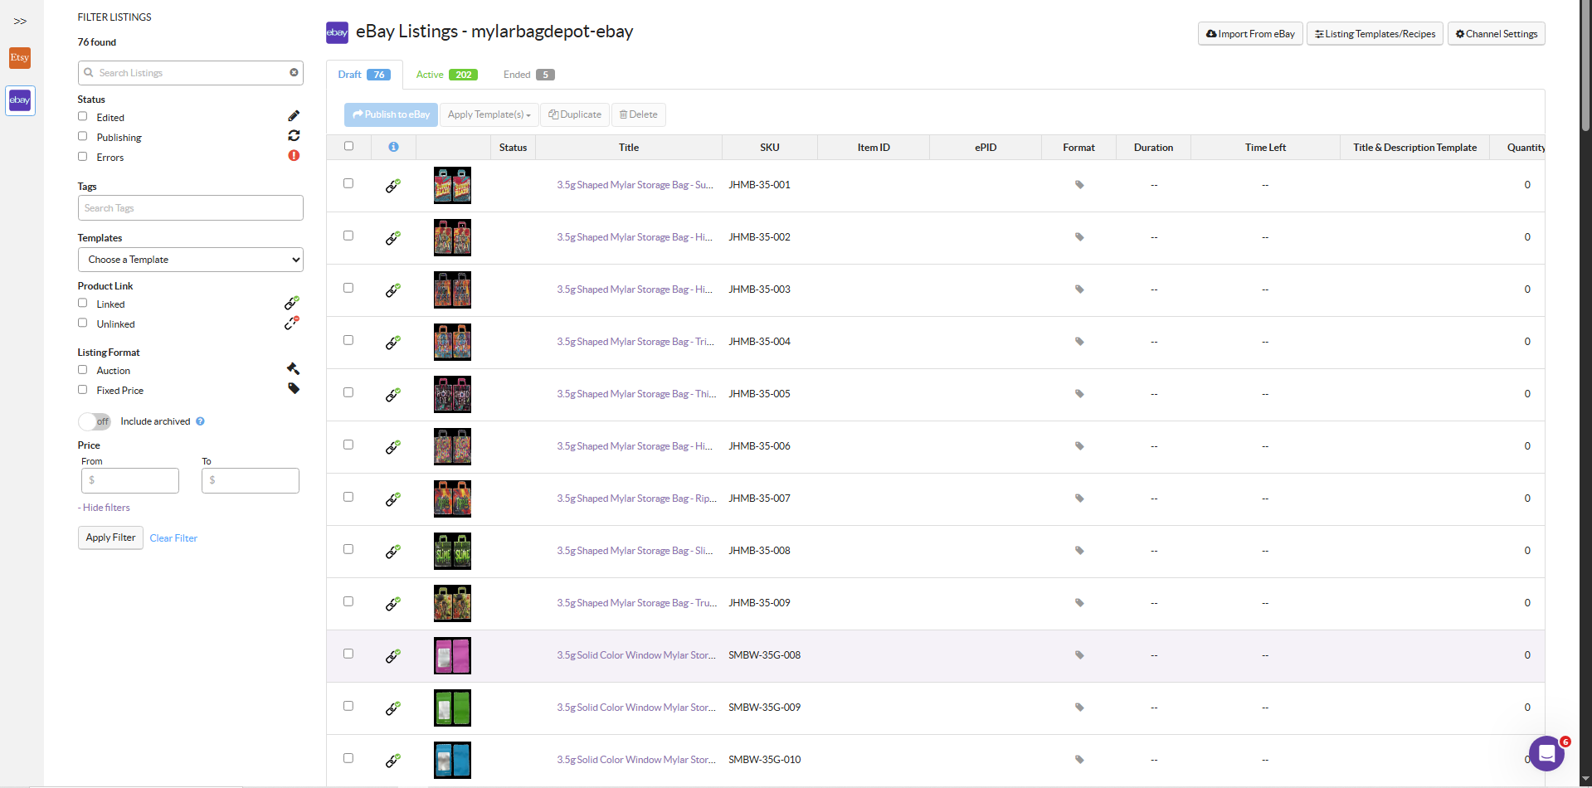Expand the sidebar with the double arrow

click(x=20, y=21)
